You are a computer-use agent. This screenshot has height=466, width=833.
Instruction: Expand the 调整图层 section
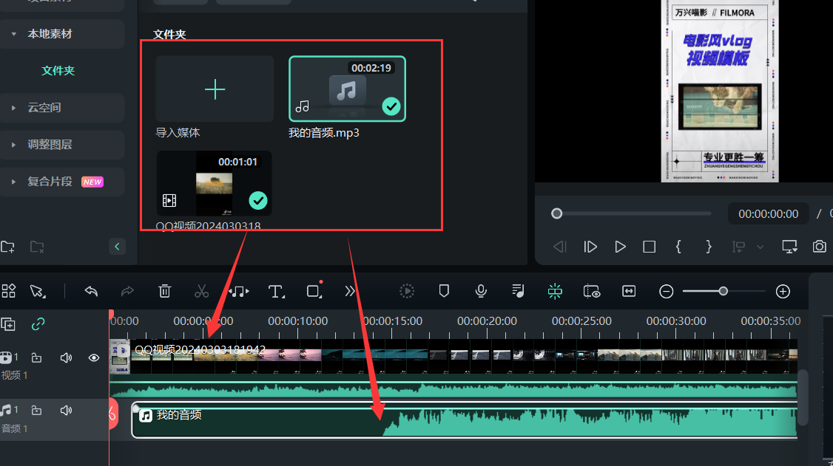click(x=14, y=145)
